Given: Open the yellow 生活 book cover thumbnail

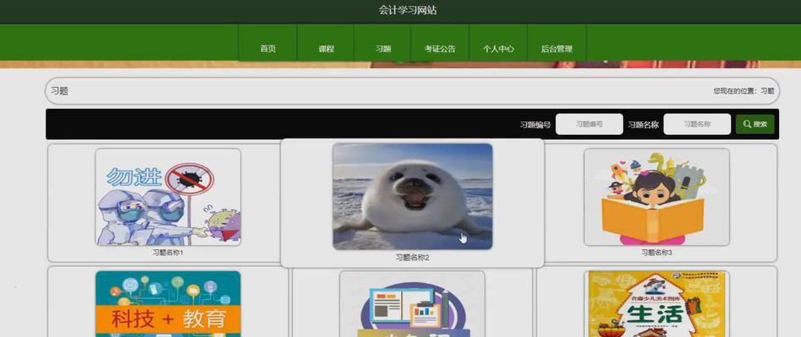Looking at the screenshot, I should (657, 304).
